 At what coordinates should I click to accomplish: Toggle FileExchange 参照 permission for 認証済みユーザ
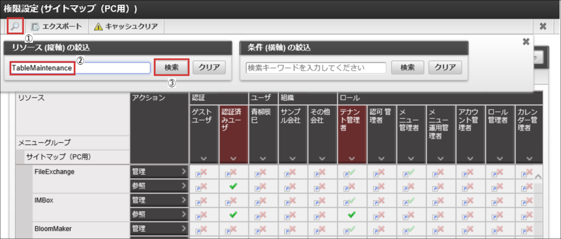234,186
